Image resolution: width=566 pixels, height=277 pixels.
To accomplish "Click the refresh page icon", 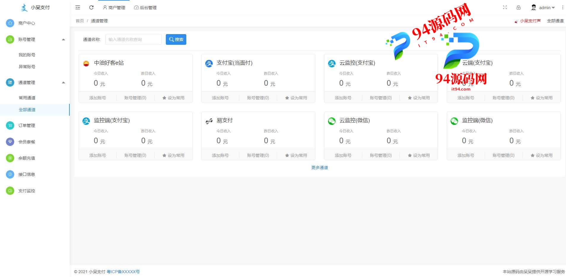I will (91, 7).
